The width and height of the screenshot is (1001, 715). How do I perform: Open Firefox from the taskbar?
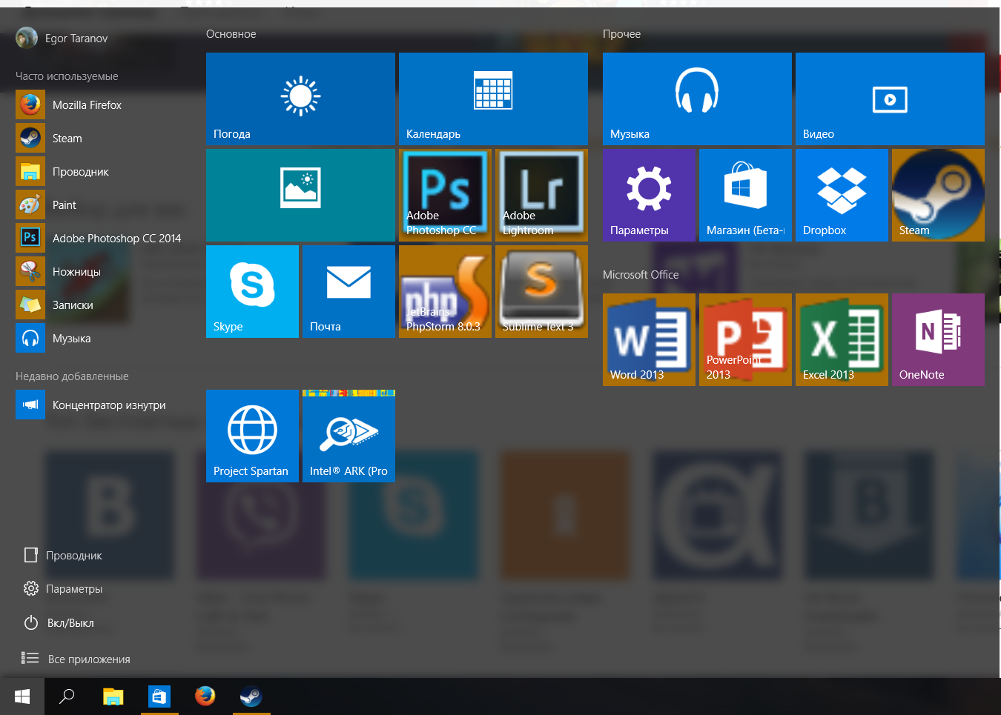coord(205,696)
